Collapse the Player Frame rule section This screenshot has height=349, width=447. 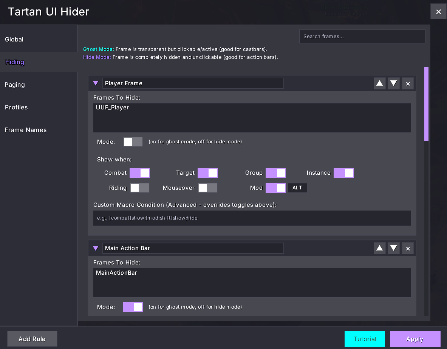pos(96,83)
